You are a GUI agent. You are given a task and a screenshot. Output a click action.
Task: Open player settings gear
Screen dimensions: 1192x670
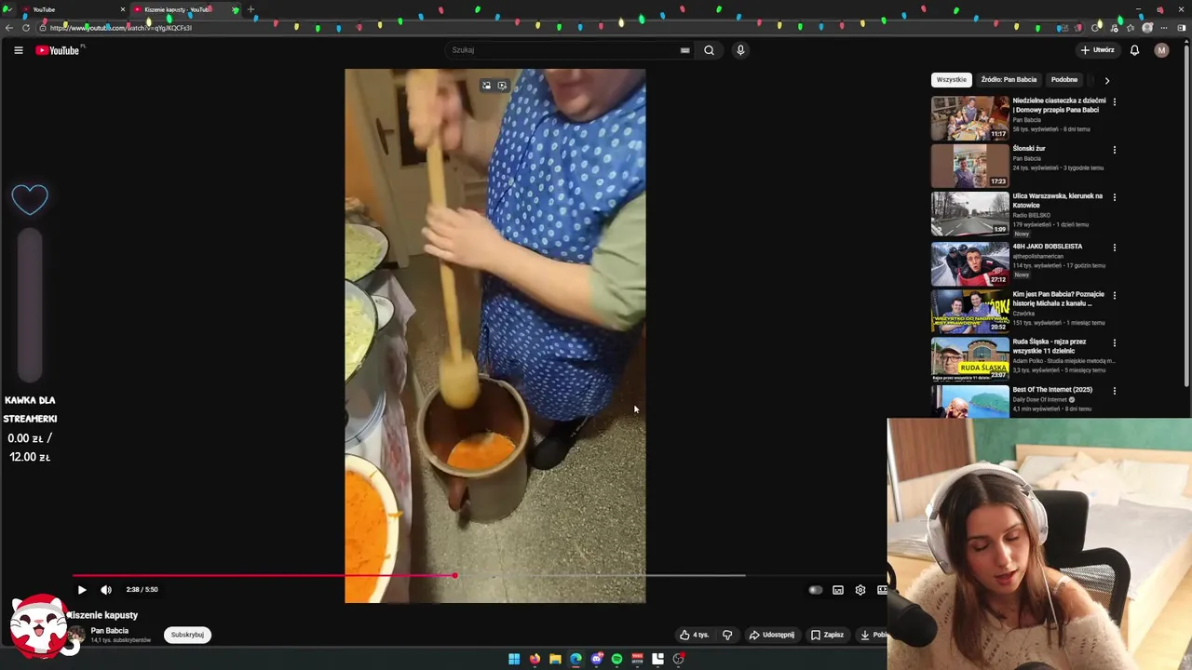[x=860, y=590]
